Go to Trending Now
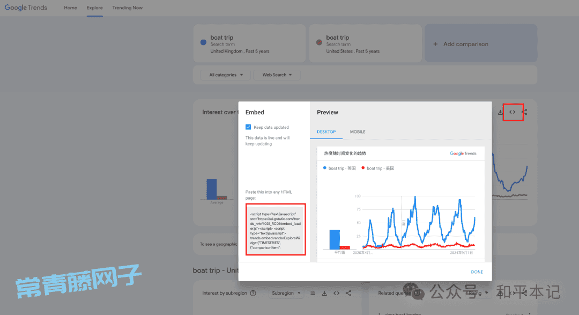579x315 pixels. (x=128, y=8)
